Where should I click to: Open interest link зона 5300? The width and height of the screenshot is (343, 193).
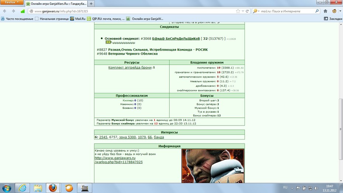[x=127, y=137]
